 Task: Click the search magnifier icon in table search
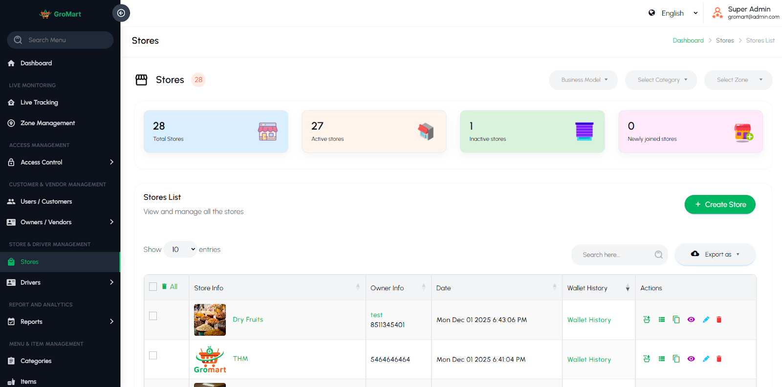pos(658,255)
